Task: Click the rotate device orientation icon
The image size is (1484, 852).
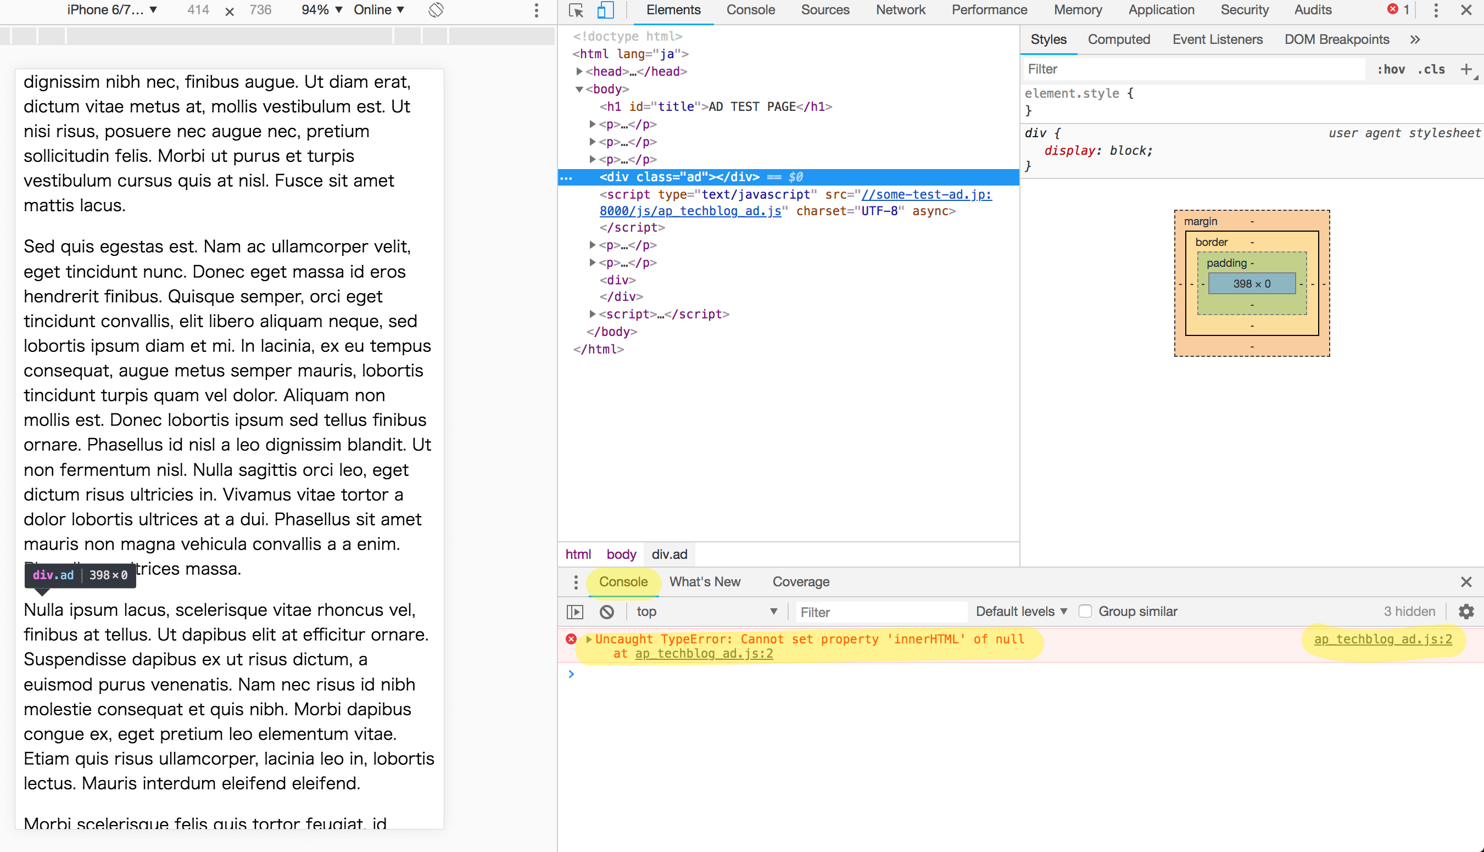Action: pos(436,10)
